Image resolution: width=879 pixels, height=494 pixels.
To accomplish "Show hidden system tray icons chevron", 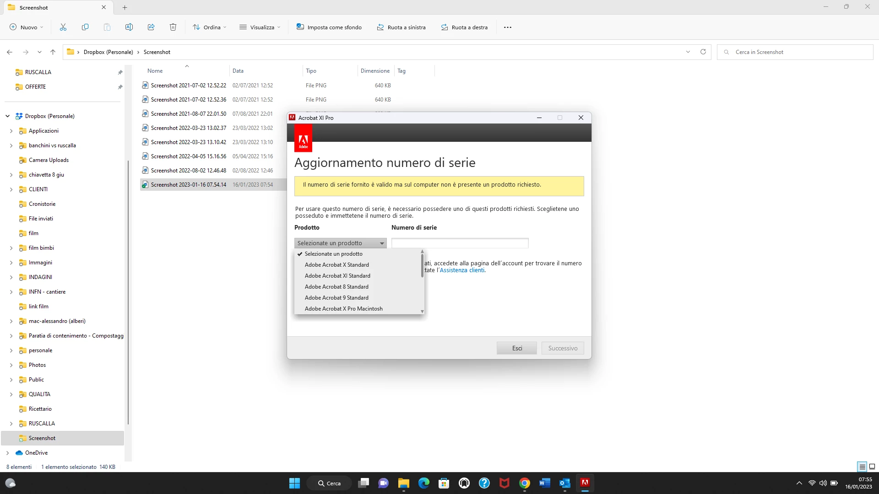I will click(x=799, y=483).
